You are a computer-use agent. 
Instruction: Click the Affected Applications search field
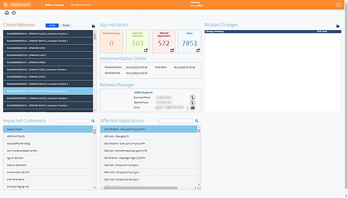click(x=176, y=121)
